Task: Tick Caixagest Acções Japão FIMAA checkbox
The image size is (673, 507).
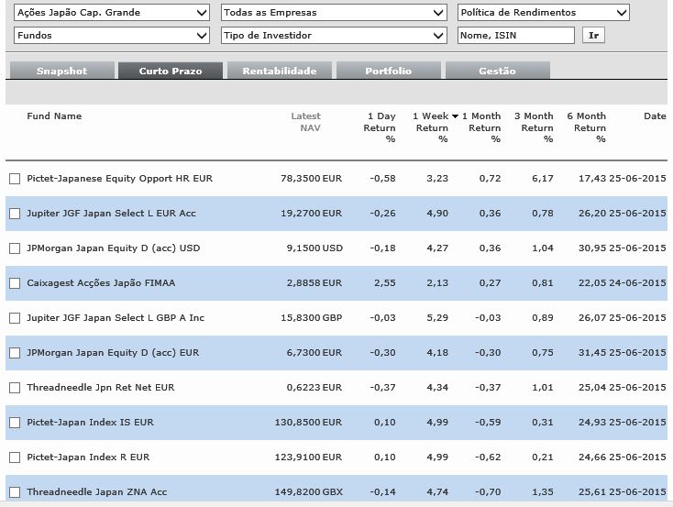Action: [15, 283]
